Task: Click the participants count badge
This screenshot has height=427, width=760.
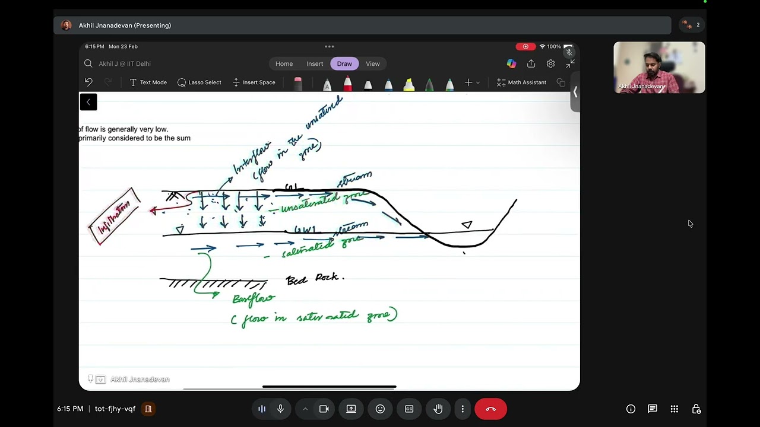Action: pyautogui.click(x=691, y=25)
